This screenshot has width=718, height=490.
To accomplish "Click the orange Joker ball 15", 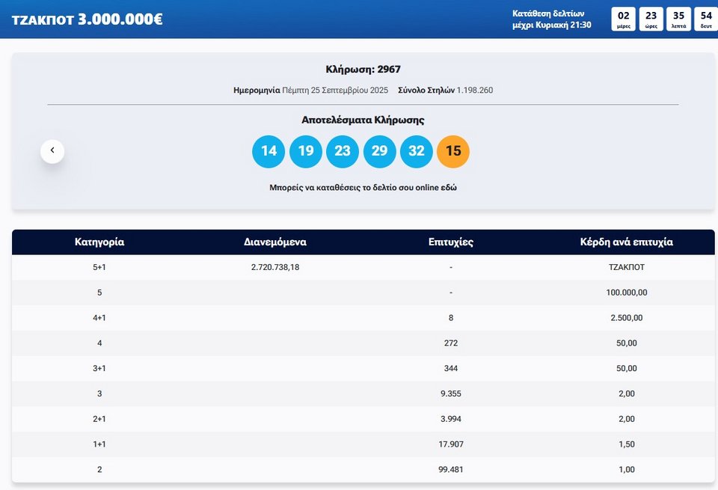I will 453,151.
